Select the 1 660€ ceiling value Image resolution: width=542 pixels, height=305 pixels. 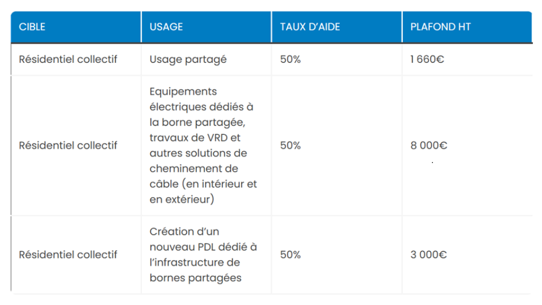(x=427, y=60)
